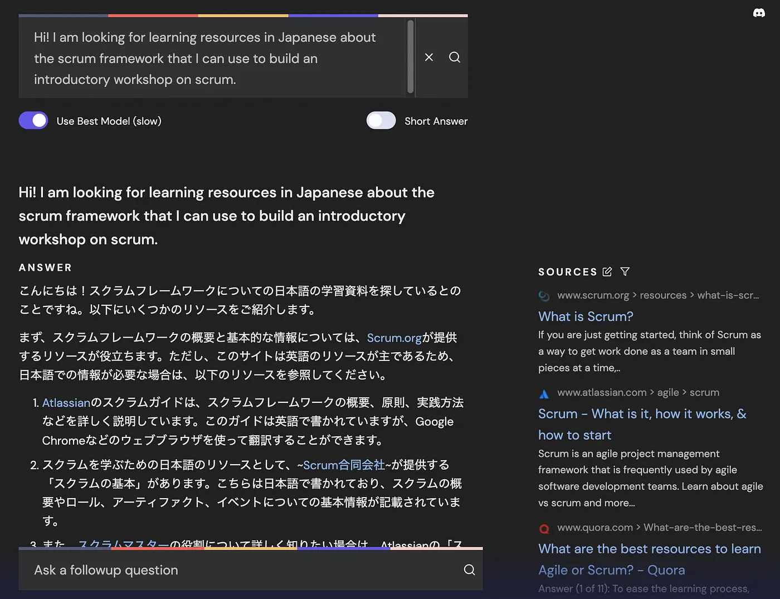Click inside the main query text box
This screenshot has width=780, height=599.
(x=212, y=58)
